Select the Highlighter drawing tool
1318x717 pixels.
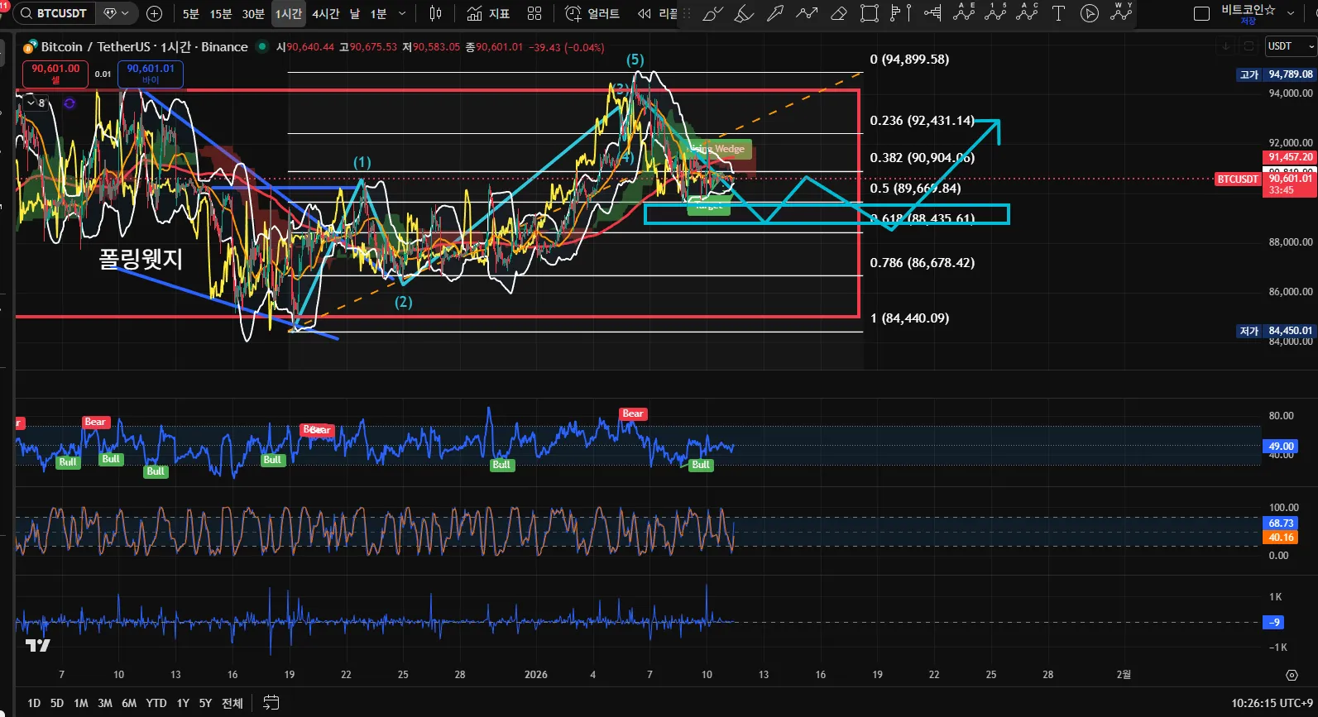pos(744,14)
